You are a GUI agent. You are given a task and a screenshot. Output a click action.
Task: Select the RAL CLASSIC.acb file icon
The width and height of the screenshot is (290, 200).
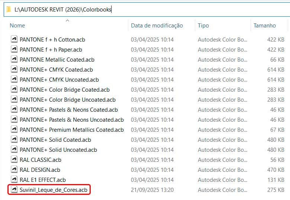click(14, 160)
